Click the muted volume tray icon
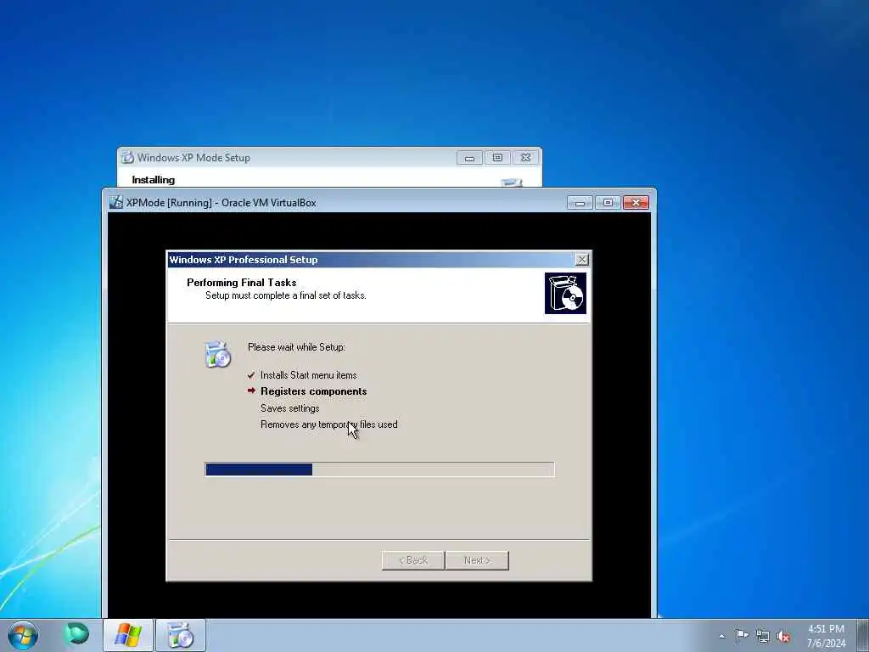 click(783, 637)
